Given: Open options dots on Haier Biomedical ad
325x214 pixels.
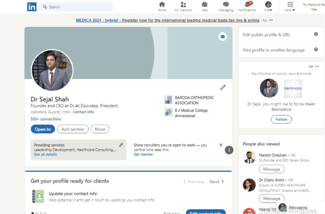Looking at the screenshot, I should point(317,67).
